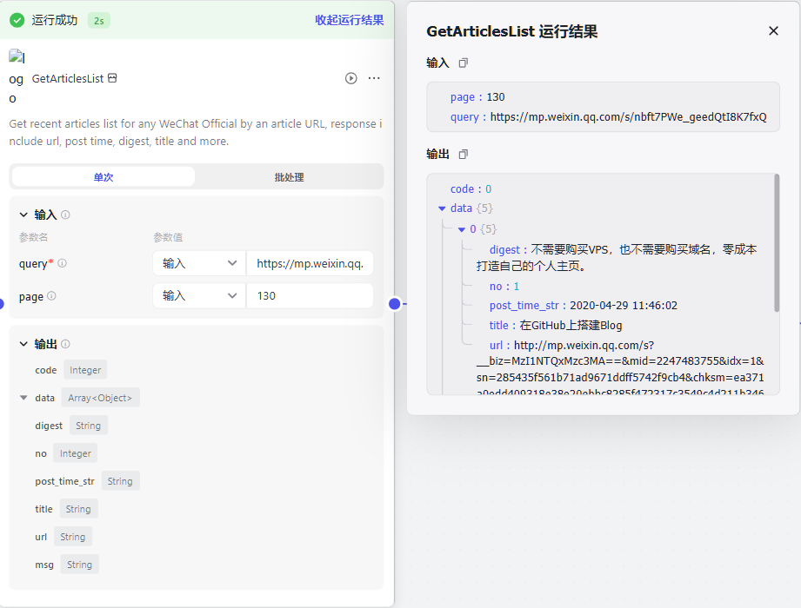Click the Integer type tag beside no
The image size is (801, 608).
(75, 453)
